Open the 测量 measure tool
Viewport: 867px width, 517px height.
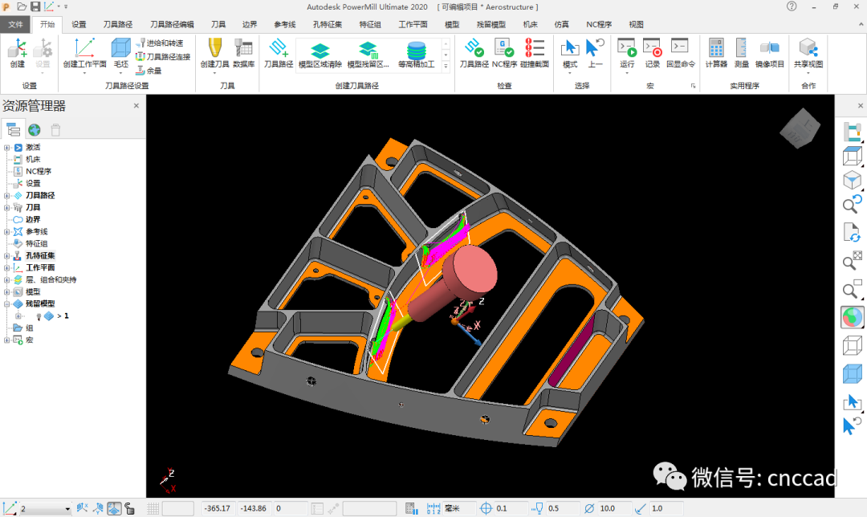pyautogui.click(x=742, y=53)
